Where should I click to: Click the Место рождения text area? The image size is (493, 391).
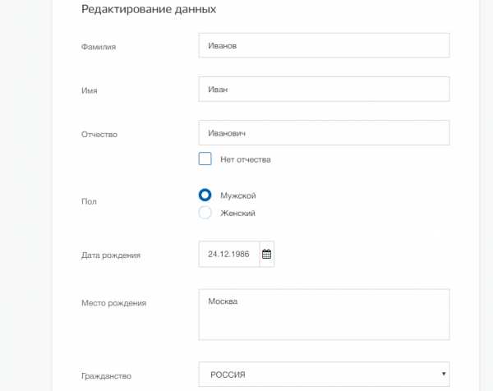pyautogui.click(x=325, y=315)
